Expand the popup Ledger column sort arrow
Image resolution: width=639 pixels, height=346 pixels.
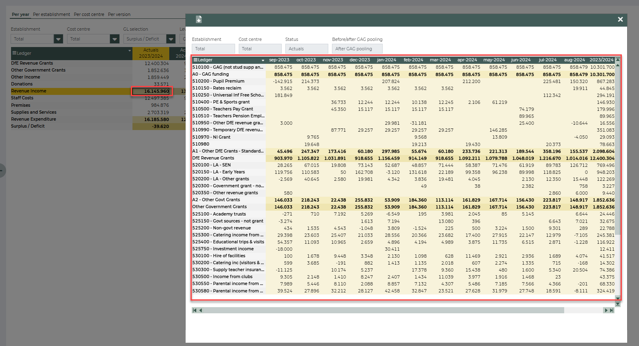(x=263, y=61)
